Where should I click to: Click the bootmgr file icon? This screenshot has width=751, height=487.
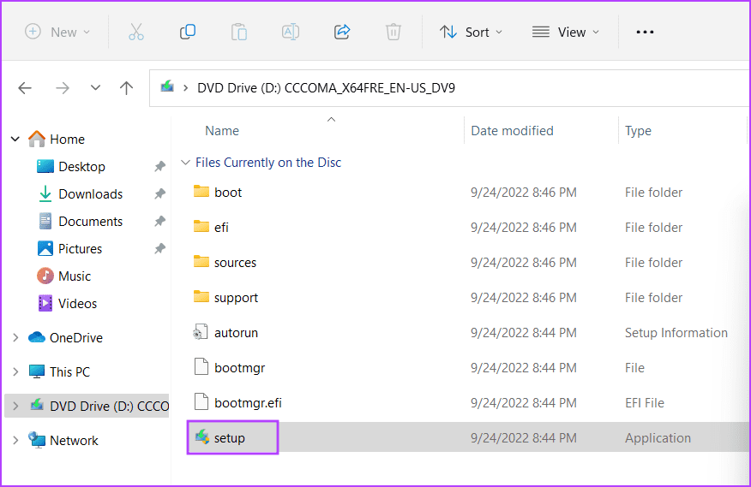pyautogui.click(x=201, y=367)
